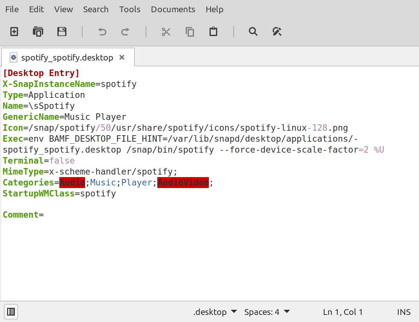
Task: Click the INS insert mode indicator
Action: pyautogui.click(x=404, y=312)
